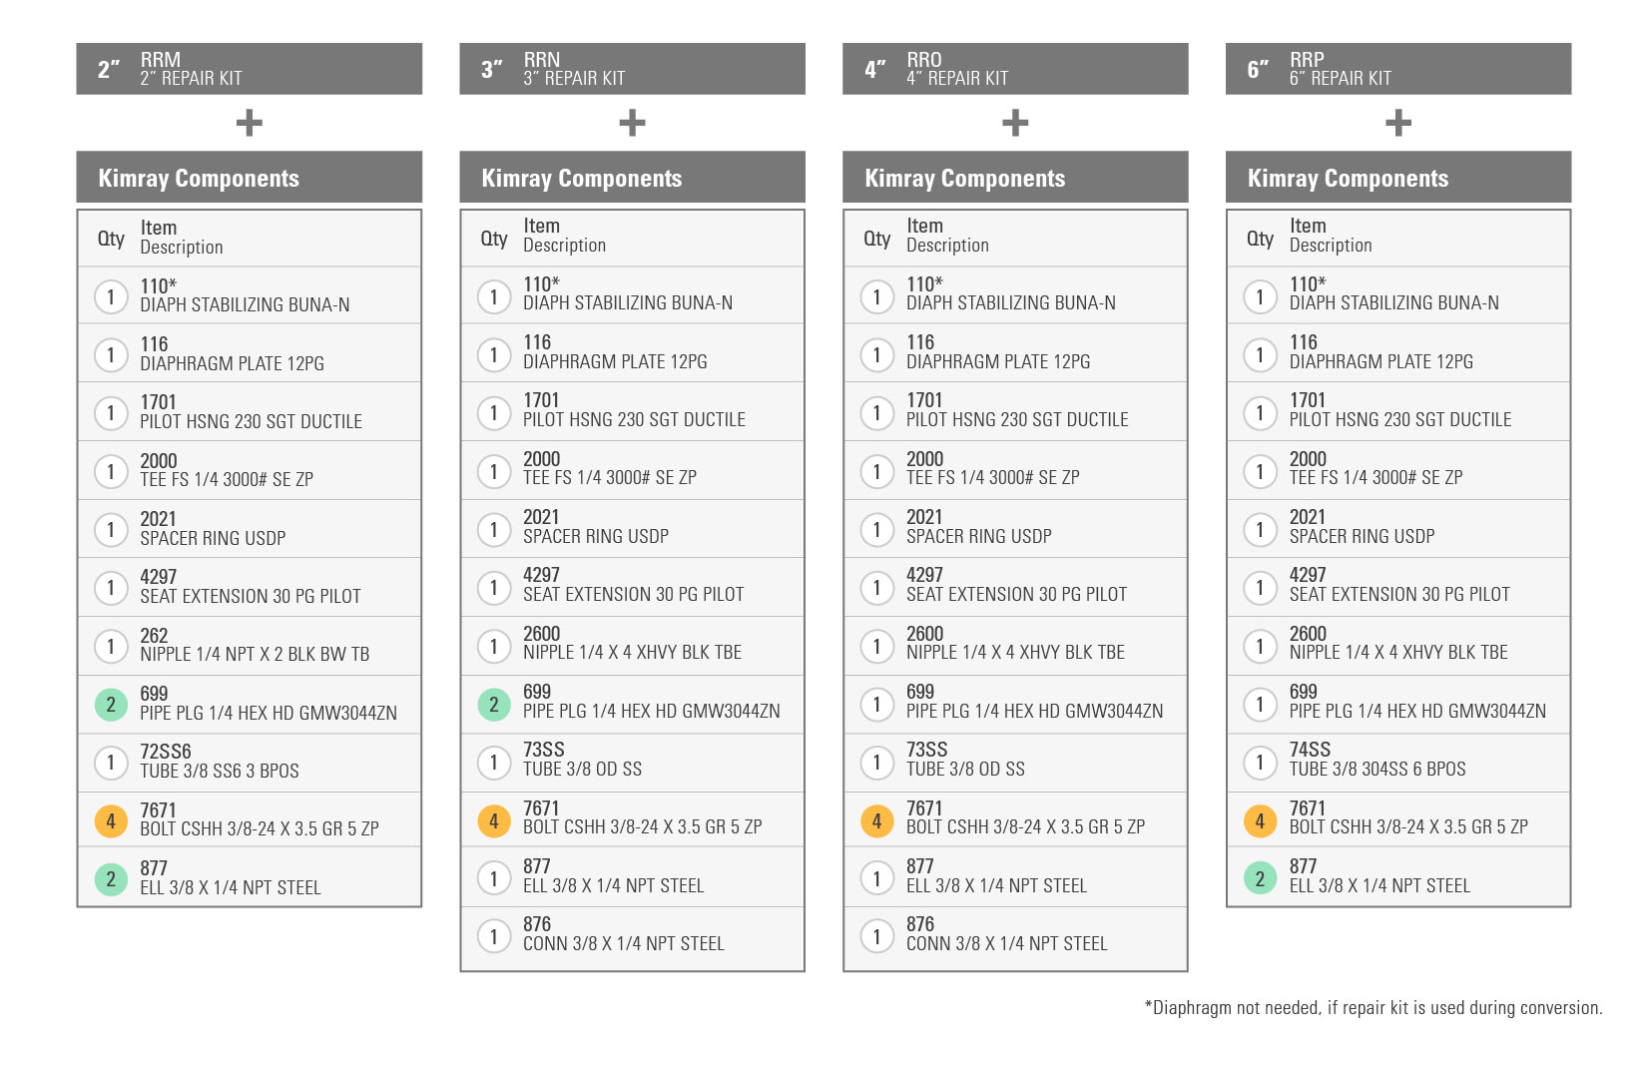Click the green quantity badge for 877 in 6" column
The image size is (1648, 1066).
[x=1260, y=878]
